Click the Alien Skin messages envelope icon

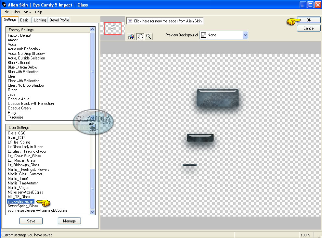[x=130, y=21]
